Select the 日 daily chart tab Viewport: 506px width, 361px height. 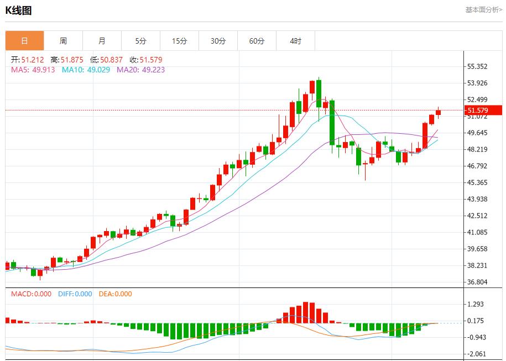tap(24, 41)
